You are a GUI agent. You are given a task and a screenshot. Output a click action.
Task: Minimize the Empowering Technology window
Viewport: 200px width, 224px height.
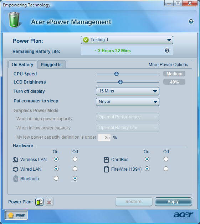tap(169, 4)
